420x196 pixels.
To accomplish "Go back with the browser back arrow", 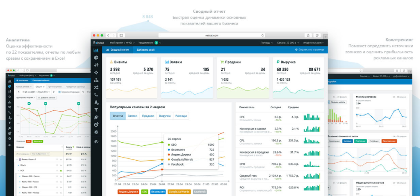I will (108, 35).
